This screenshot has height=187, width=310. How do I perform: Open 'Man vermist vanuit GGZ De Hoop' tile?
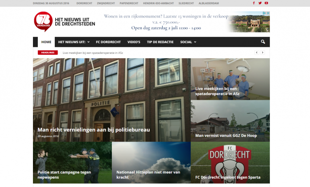coord(230,121)
